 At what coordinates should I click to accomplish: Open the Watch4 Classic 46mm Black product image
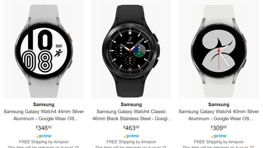(131, 49)
